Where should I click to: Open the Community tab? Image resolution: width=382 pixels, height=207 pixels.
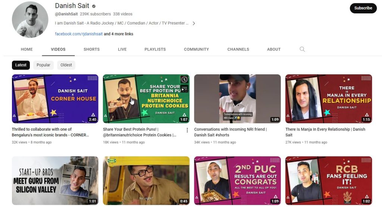pyautogui.click(x=196, y=49)
